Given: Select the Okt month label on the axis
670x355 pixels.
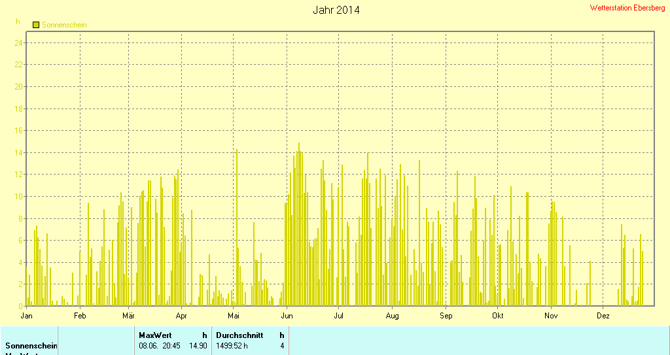Looking at the screenshot, I should 498,316.
